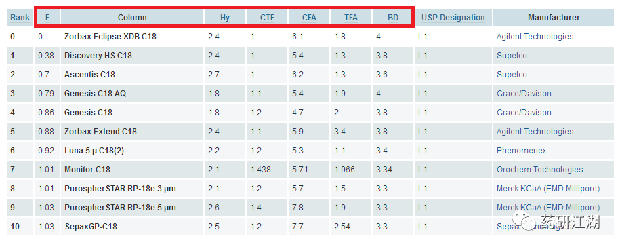Image resolution: width=620 pixels, height=249 pixels.
Task: Open Merck KGaA link for RP-18e 3 µm
Action: coord(548,189)
